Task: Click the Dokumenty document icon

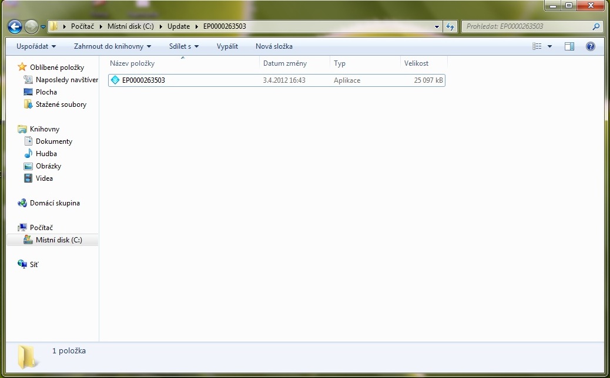Action: click(28, 141)
